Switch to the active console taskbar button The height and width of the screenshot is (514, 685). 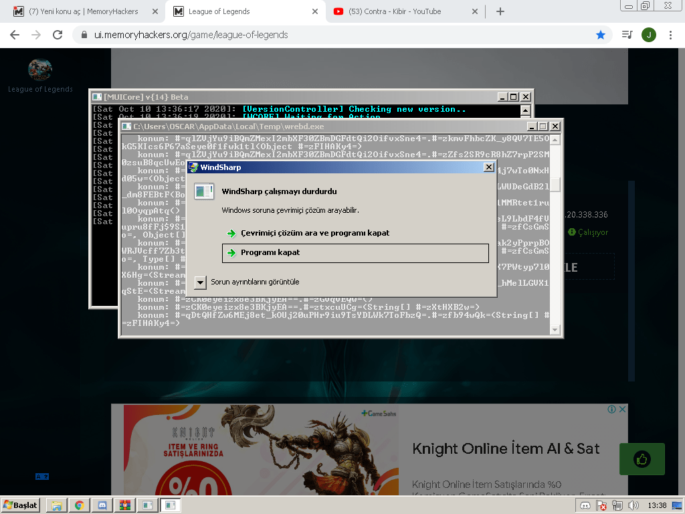171,505
